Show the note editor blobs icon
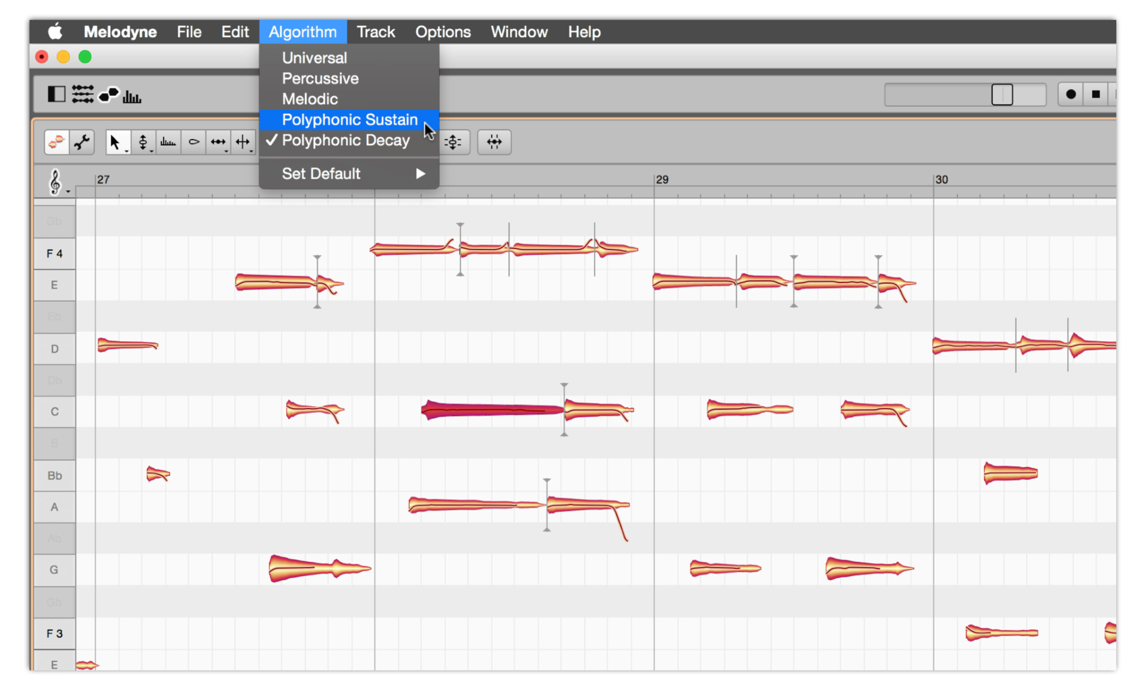This screenshot has height=684, width=1148. point(109,94)
